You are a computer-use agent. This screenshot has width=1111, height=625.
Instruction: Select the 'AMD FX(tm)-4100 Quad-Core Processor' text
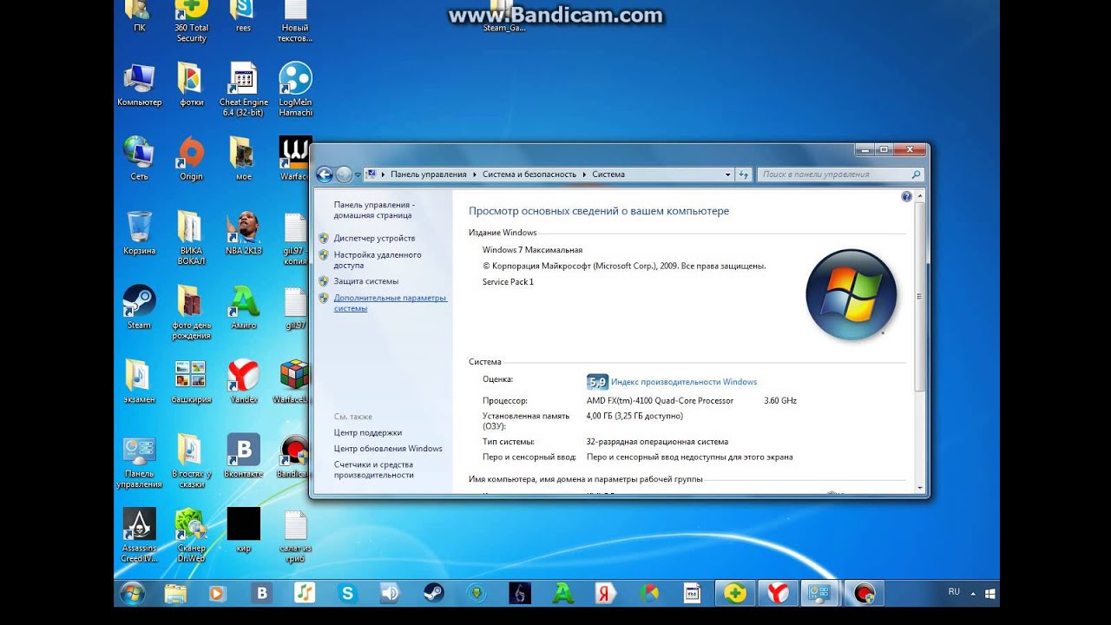pyautogui.click(x=660, y=401)
